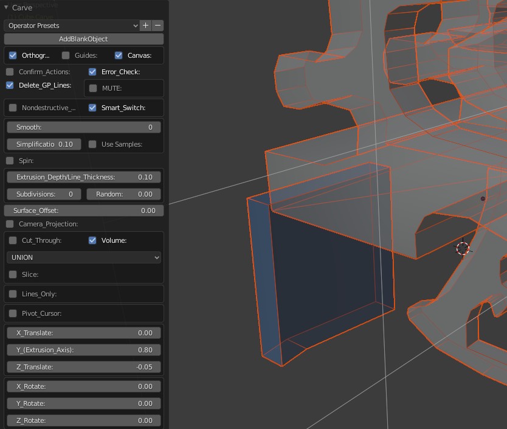
Task: Click the plus icon to add preset
Action: pos(146,26)
